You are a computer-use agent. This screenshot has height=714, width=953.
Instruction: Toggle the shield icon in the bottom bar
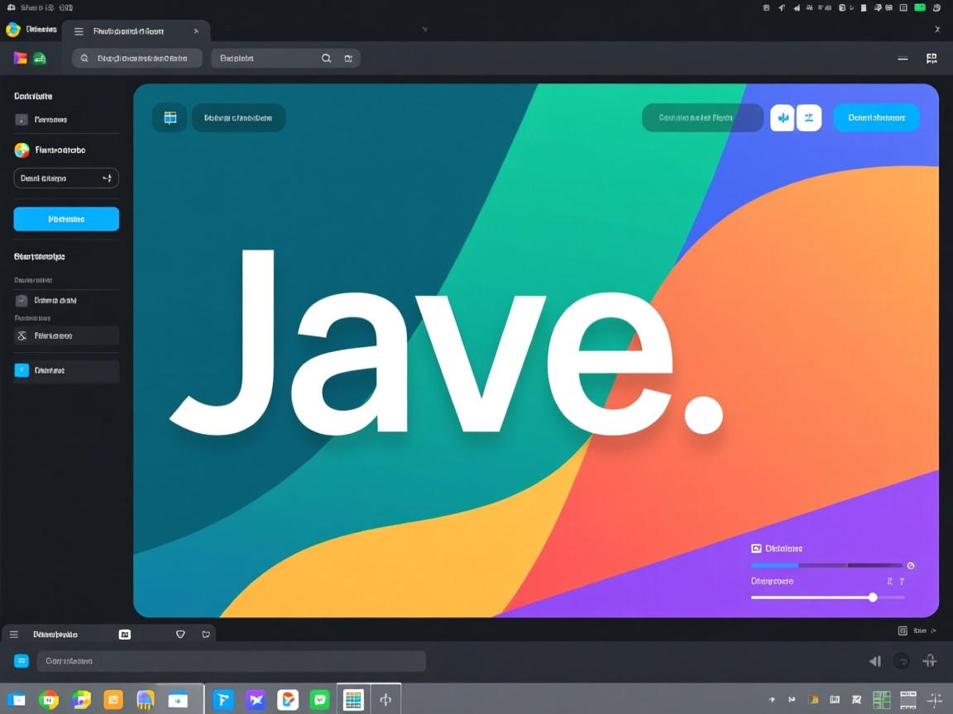180,634
